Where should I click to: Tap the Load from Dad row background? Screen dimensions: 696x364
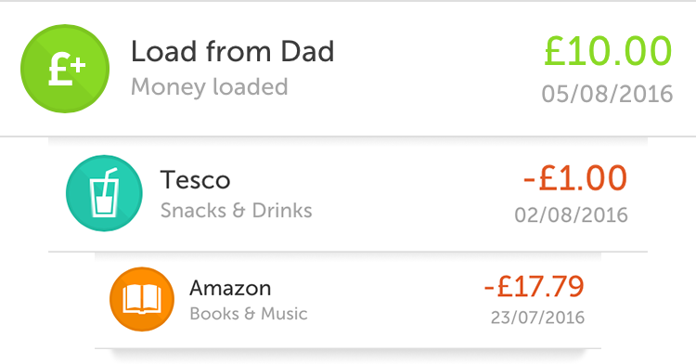pos(348,69)
